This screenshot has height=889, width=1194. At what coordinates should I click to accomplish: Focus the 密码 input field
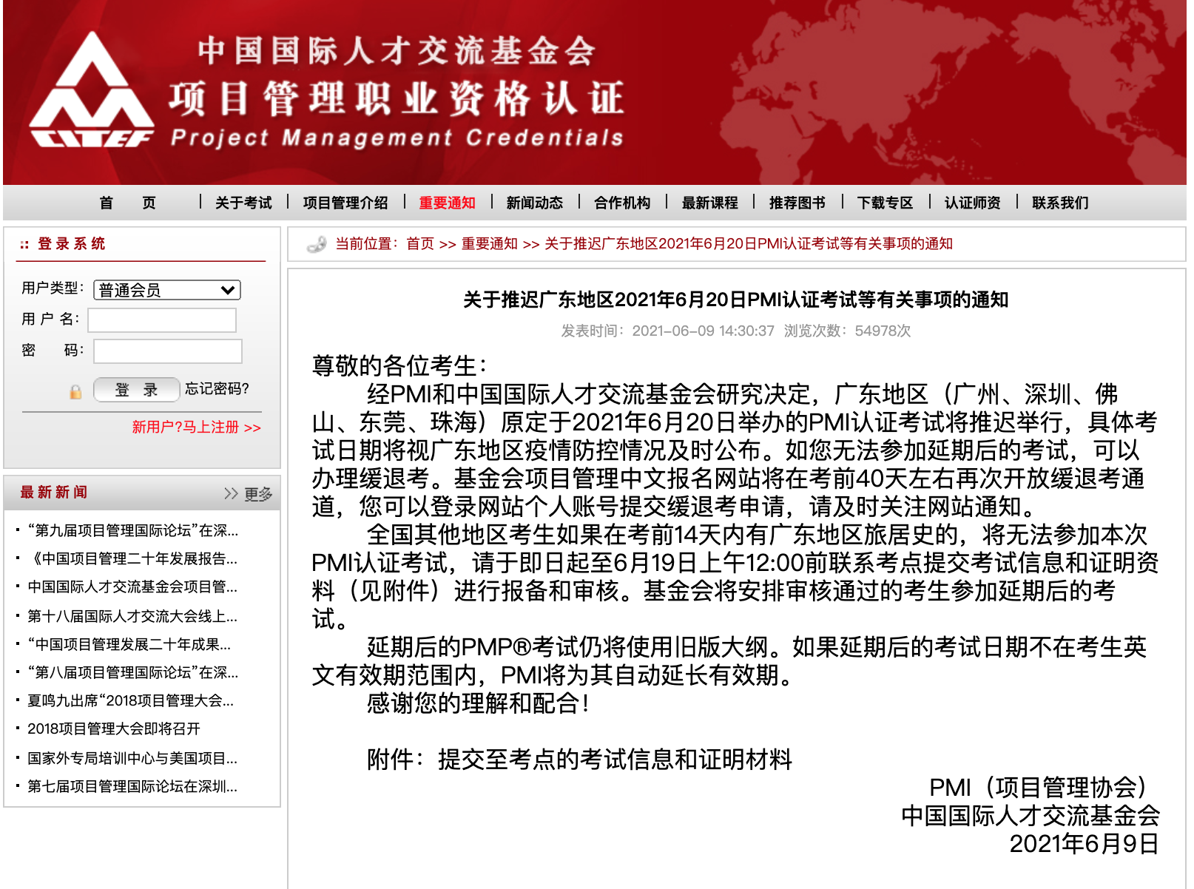pos(168,351)
